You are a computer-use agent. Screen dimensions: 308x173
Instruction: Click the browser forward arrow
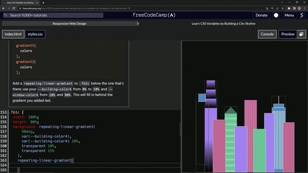tap(9, 9)
